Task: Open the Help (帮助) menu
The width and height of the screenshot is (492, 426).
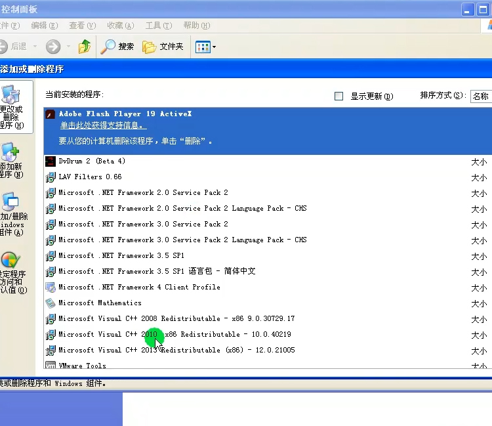Action: click(197, 26)
